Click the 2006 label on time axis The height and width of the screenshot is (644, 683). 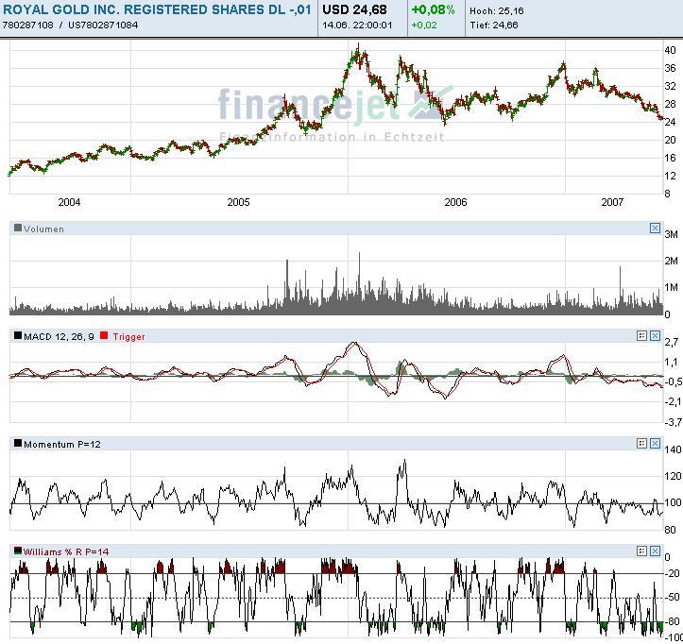click(455, 202)
